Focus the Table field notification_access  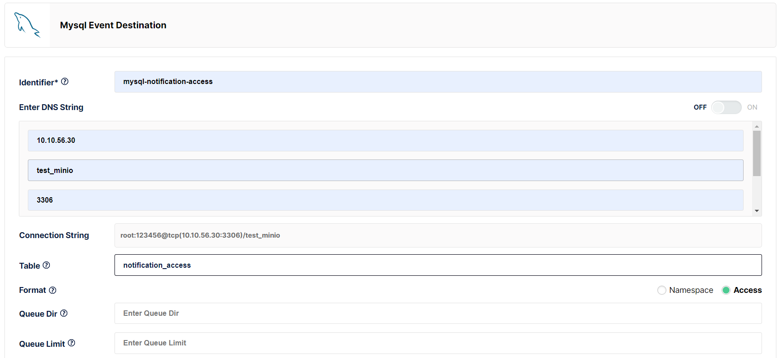click(438, 265)
